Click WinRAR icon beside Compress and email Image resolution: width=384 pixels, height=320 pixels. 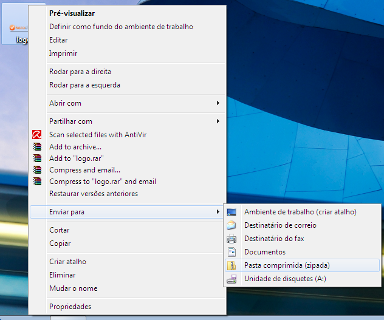[37, 169]
